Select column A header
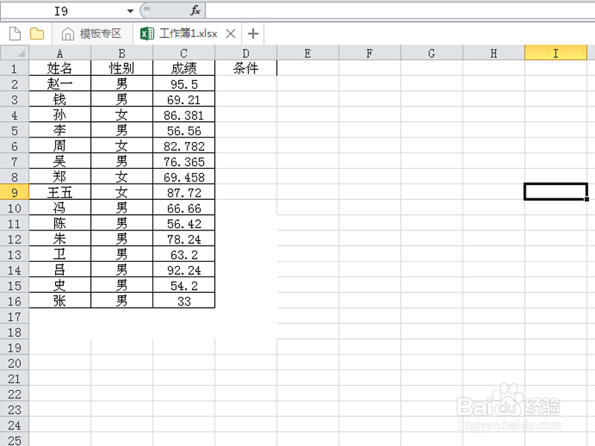Image resolution: width=595 pixels, height=446 pixels. [x=60, y=53]
